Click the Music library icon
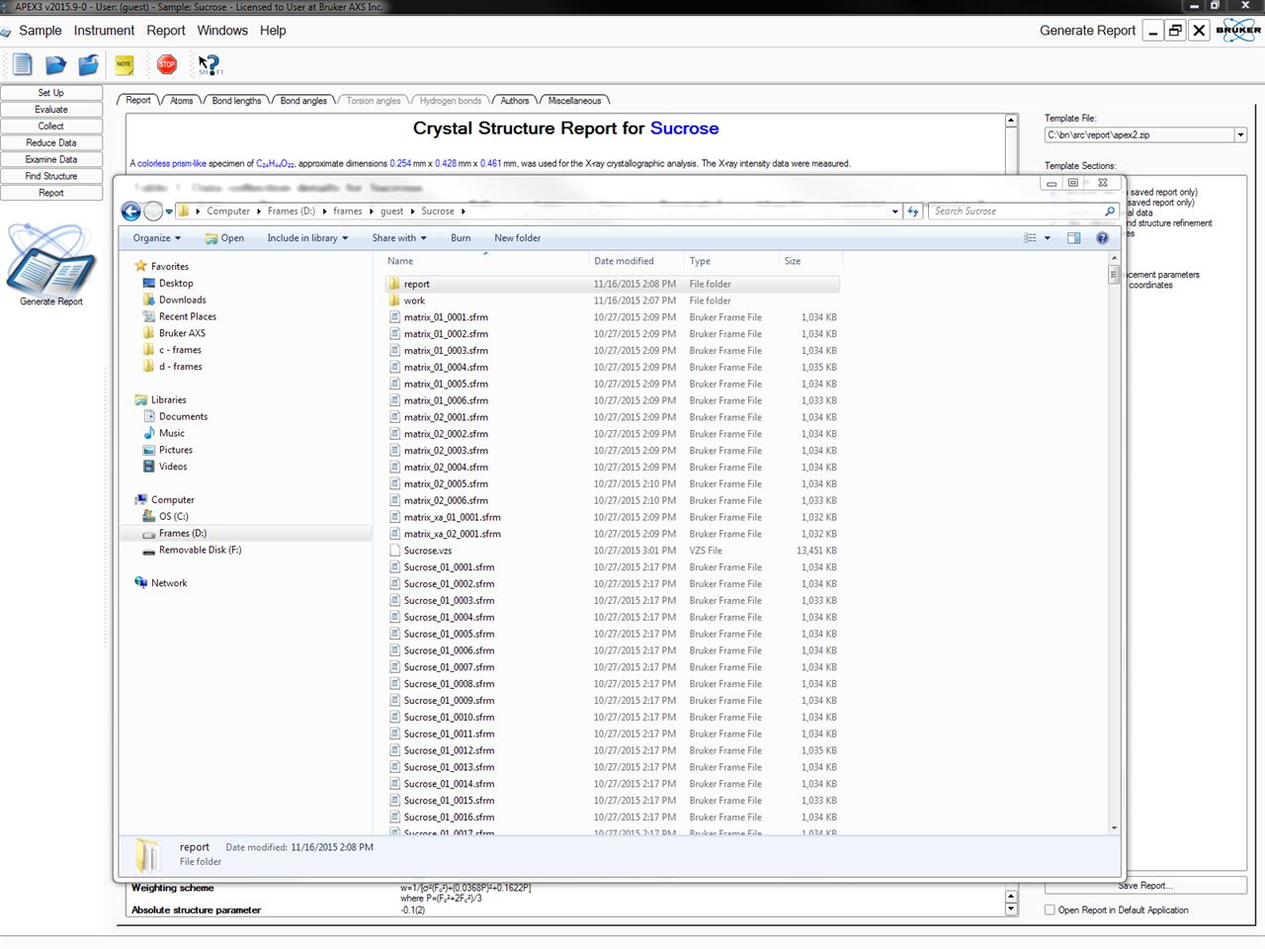This screenshot has height=949, width=1265. 149,433
